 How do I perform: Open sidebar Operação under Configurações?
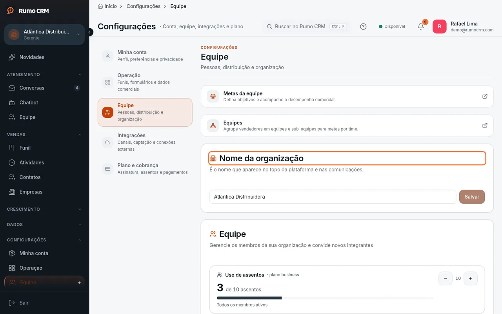tap(44, 268)
